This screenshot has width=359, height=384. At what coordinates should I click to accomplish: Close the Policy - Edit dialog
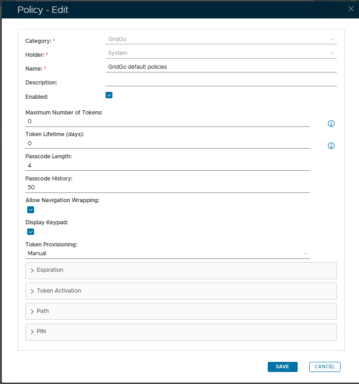coord(351,9)
